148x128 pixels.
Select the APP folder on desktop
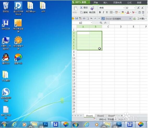pyautogui.click(x=43, y=7)
